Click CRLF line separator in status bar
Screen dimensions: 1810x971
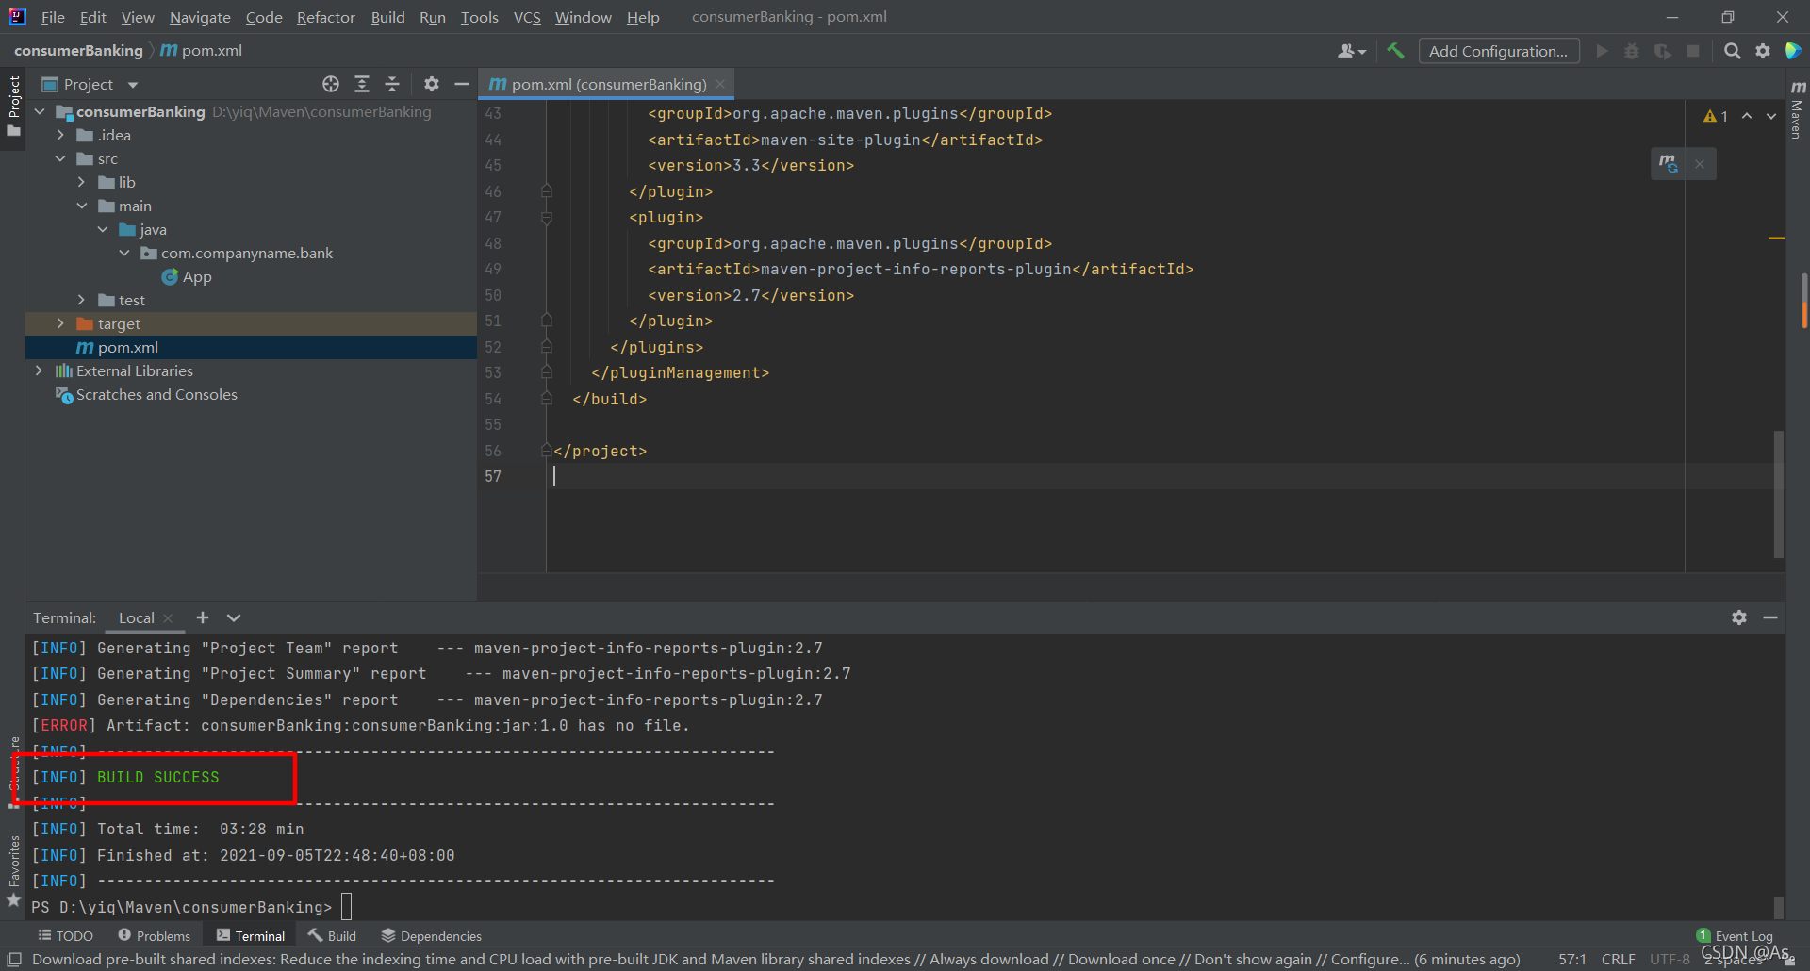1618,959
